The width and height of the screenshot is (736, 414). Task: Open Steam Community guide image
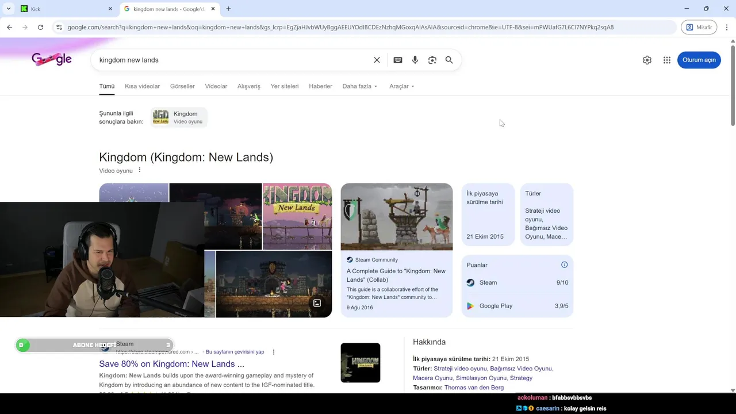(397, 217)
